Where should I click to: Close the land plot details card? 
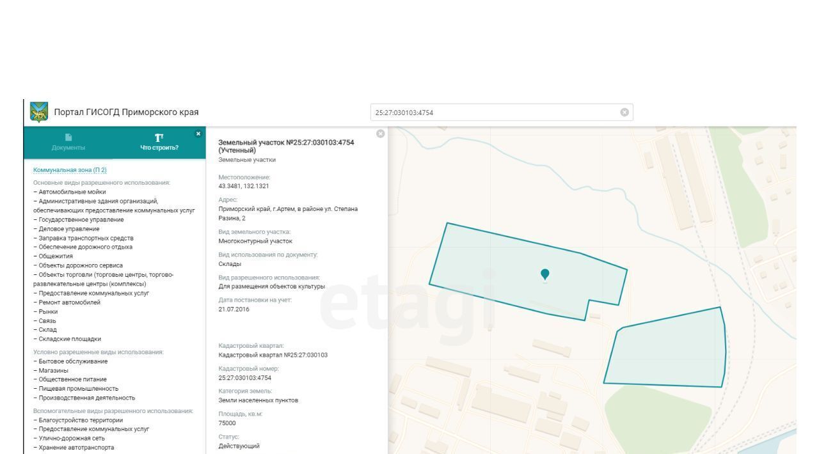click(x=380, y=134)
